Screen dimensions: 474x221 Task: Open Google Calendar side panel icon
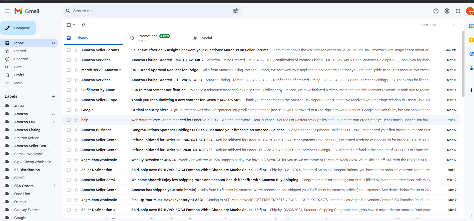pos(471,26)
